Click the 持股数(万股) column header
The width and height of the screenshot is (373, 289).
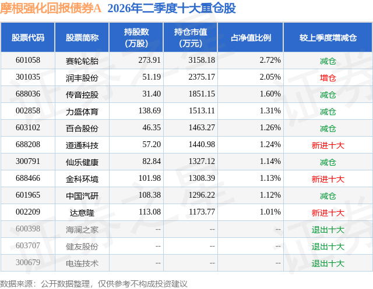136,37
